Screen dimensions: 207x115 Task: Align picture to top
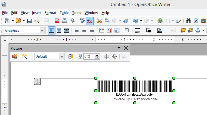102,31
